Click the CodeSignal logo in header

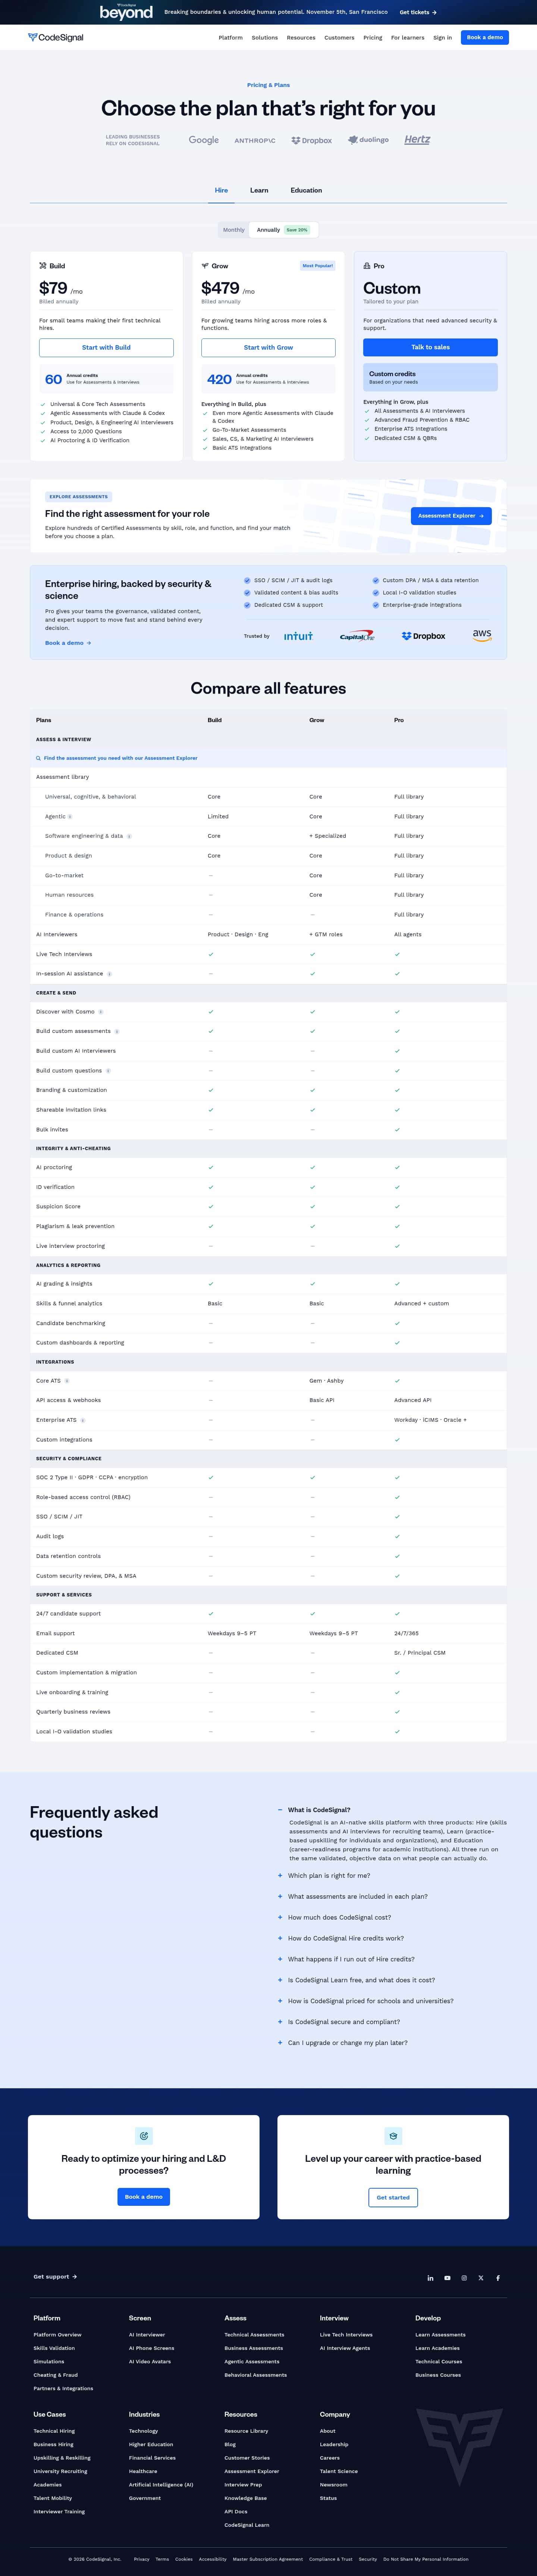click(56, 37)
